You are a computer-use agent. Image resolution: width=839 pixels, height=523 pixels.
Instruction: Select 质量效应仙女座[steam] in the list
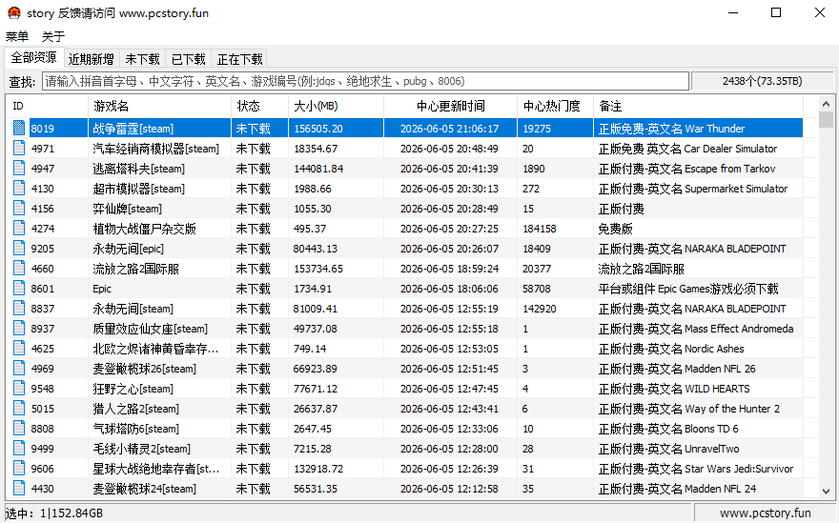click(x=150, y=329)
